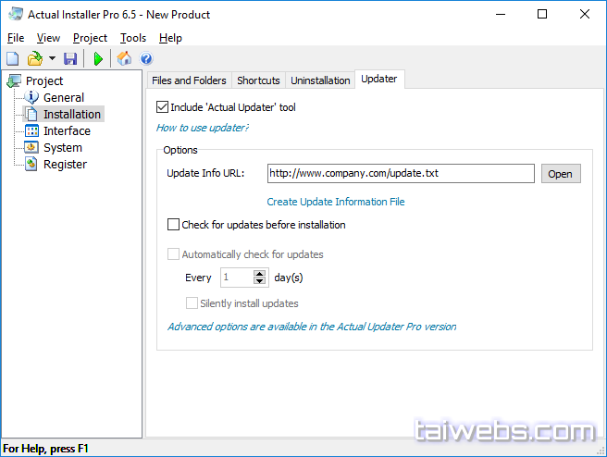Expand the dropdown arrow beside Open icon

(52, 59)
